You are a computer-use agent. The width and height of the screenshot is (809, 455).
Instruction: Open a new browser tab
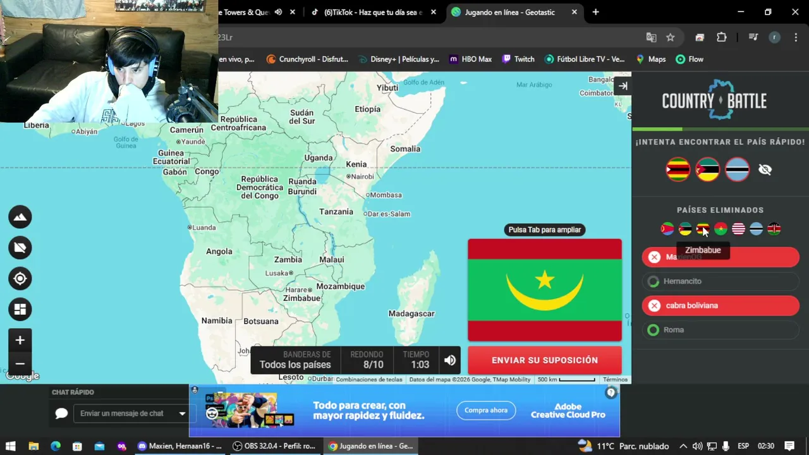pos(595,12)
